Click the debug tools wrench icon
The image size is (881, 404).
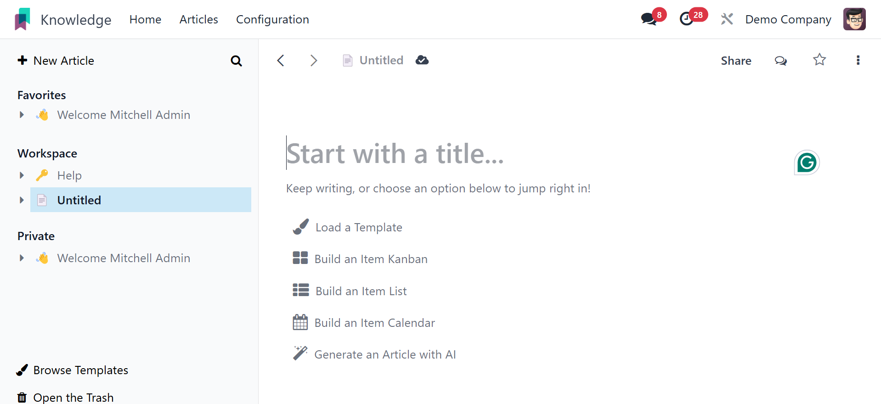coord(727,19)
